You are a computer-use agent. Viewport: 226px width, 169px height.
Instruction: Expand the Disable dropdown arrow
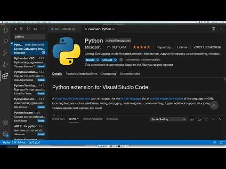coord(97,60)
